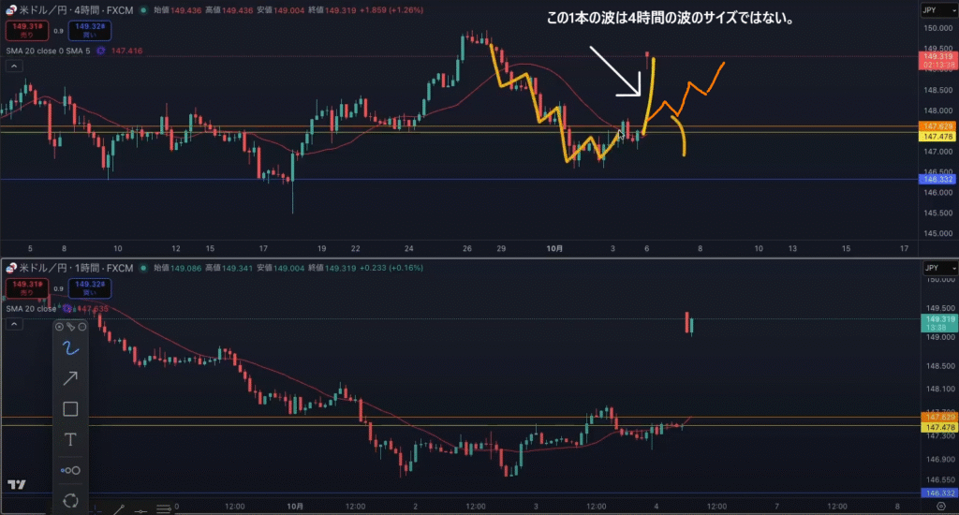This screenshot has width=959, height=515.
Task: Collapse indicator legend on 4-hour chart
Action: point(13,66)
